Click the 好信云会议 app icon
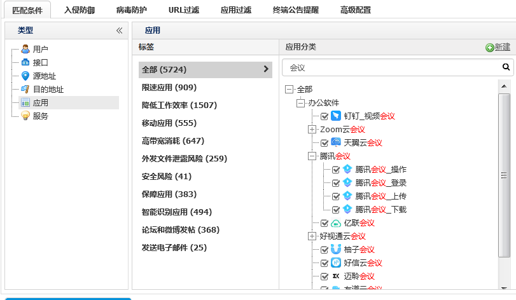 point(335,262)
